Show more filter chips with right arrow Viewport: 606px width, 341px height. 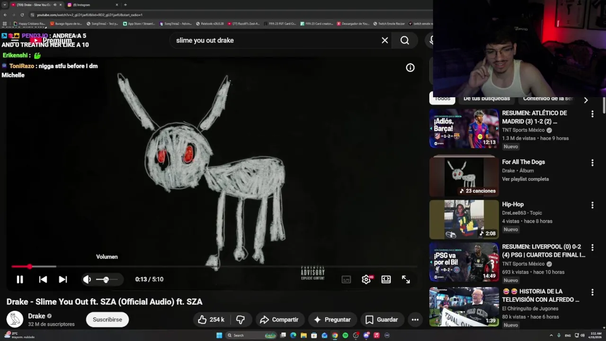click(586, 100)
